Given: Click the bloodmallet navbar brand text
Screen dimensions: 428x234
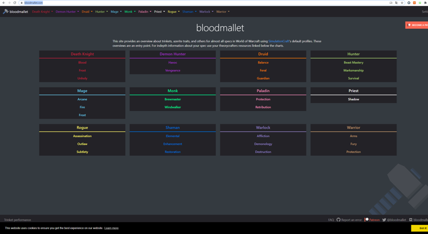Looking at the screenshot, I should [x=19, y=12].
